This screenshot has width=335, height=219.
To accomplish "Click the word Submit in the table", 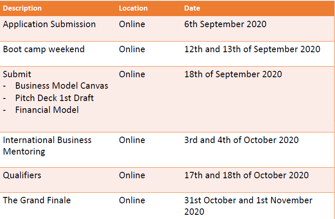I will pyautogui.click(x=17, y=74).
